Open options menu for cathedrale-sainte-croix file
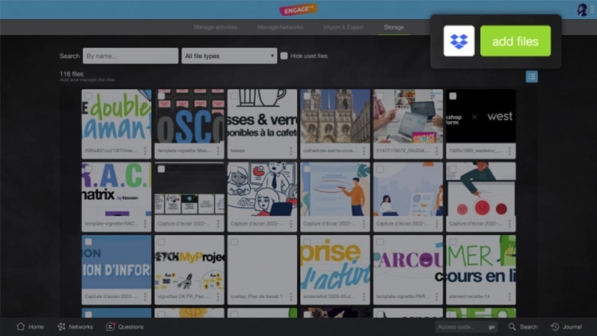Viewport: 597px width, 336px height. (364, 150)
